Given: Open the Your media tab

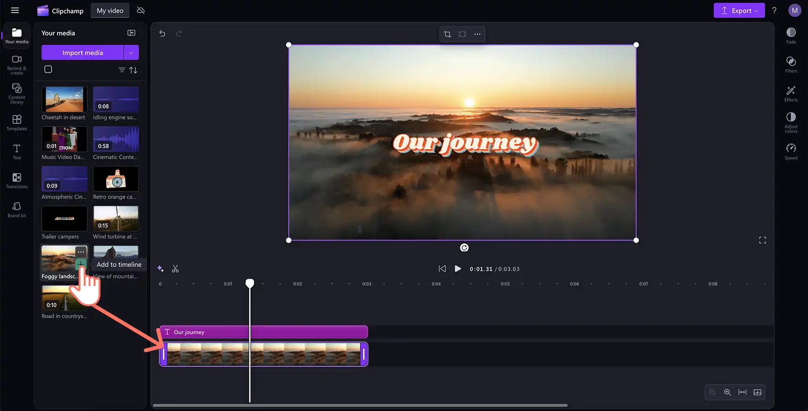Looking at the screenshot, I should tap(17, 36).
